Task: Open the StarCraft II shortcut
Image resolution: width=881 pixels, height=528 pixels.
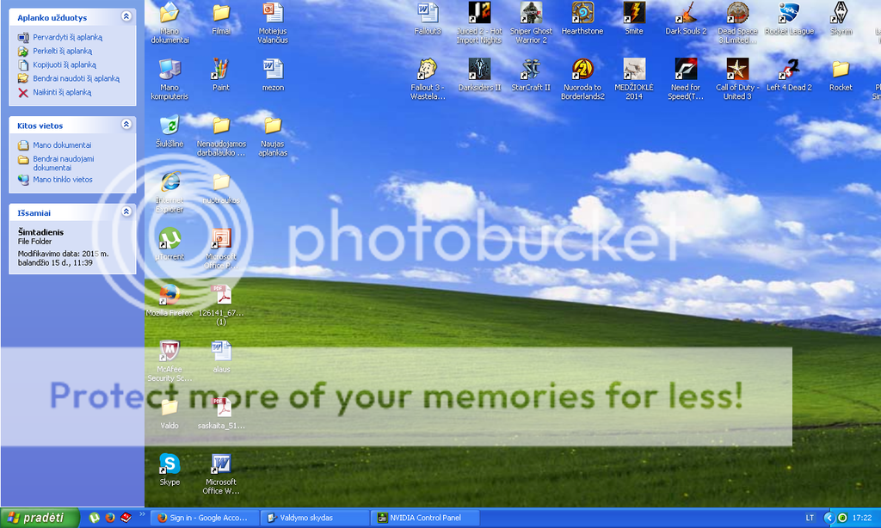Action: pyautogui.click(x=531, y=70)
